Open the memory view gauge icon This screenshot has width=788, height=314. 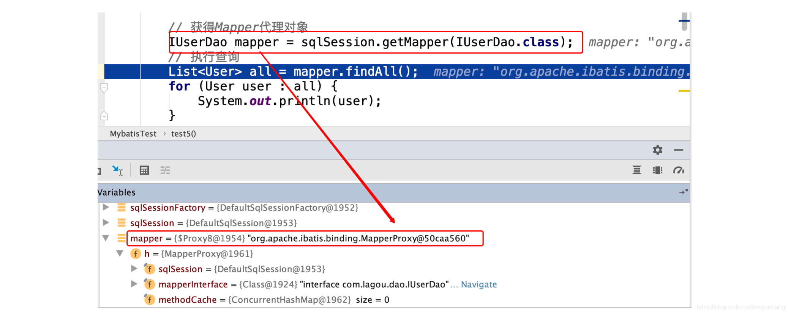pyautogui.click(x=678, y=170)
